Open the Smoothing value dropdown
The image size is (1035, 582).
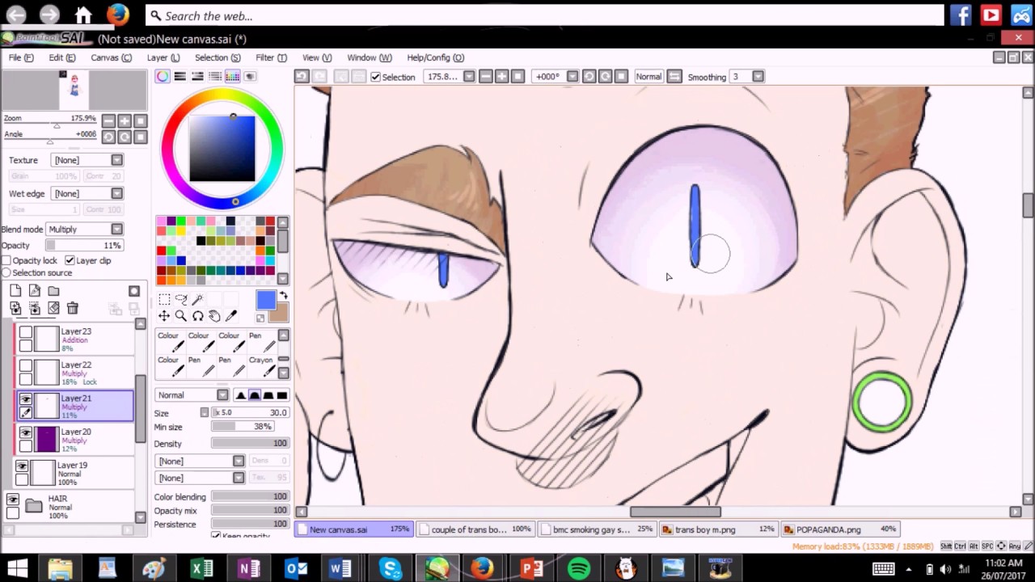[x=758, y=77]
